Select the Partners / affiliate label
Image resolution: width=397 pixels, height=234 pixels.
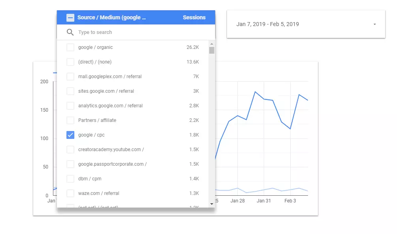point(97,120)
